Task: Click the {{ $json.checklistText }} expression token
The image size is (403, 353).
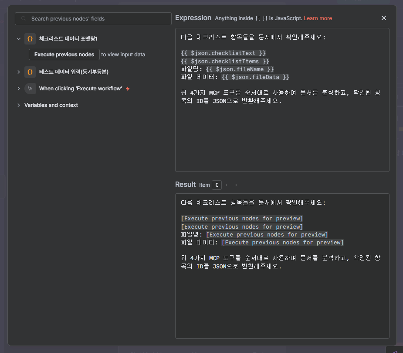Action: [x=223, y=53]
